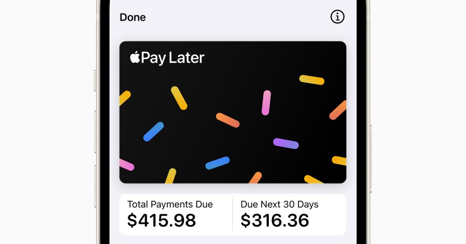Image resolution: width=466 pixels, height=244 pixels.
Task: Open the Total Payments Due label
Action: pyautogui.click(x=170, y=204)
